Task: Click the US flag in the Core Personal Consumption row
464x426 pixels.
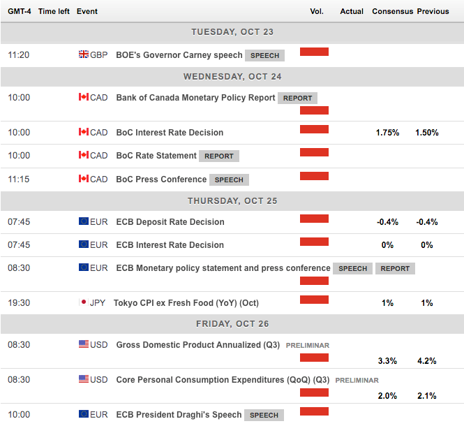Action: pos(83,380)
